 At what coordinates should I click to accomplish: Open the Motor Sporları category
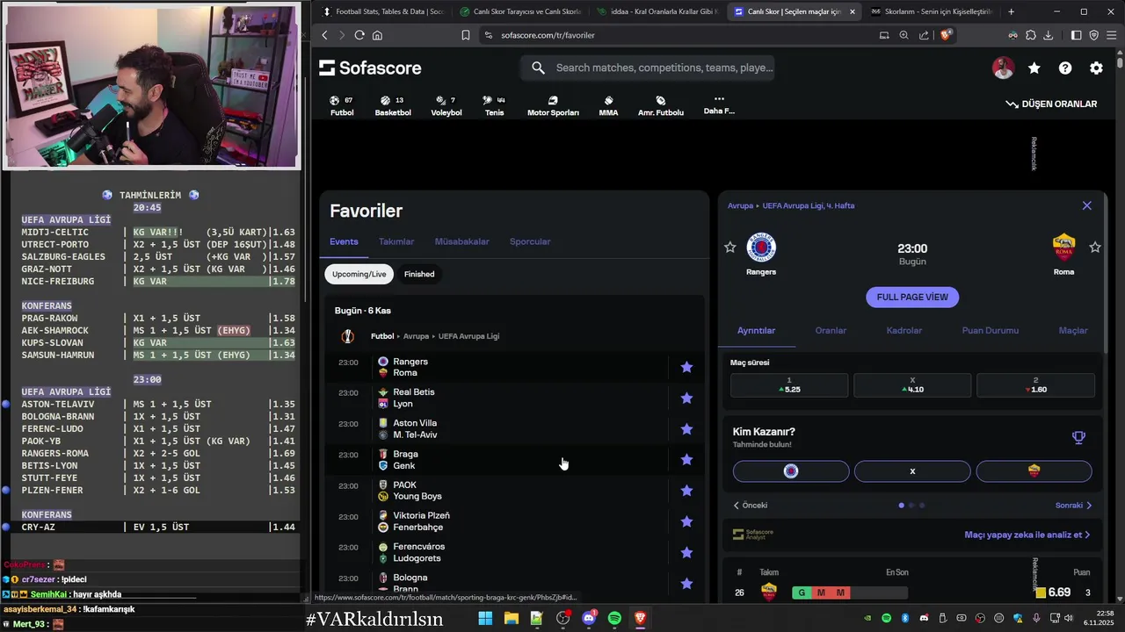click(x=553, y=106)
